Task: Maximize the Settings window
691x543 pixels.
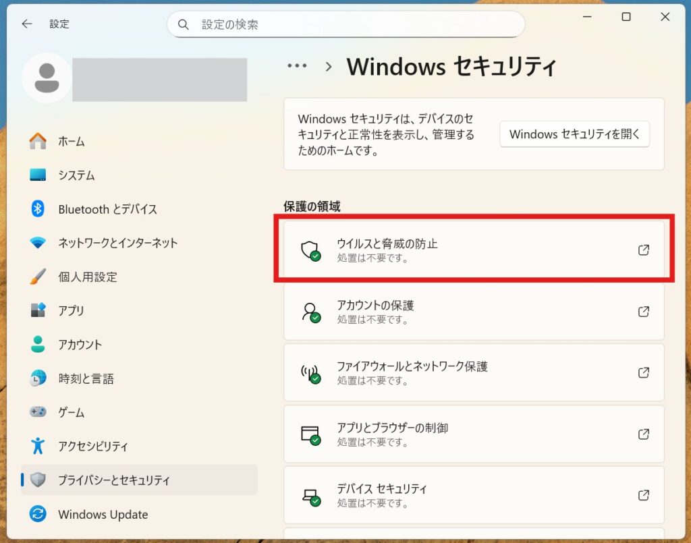Action: (x=626, y=18)
